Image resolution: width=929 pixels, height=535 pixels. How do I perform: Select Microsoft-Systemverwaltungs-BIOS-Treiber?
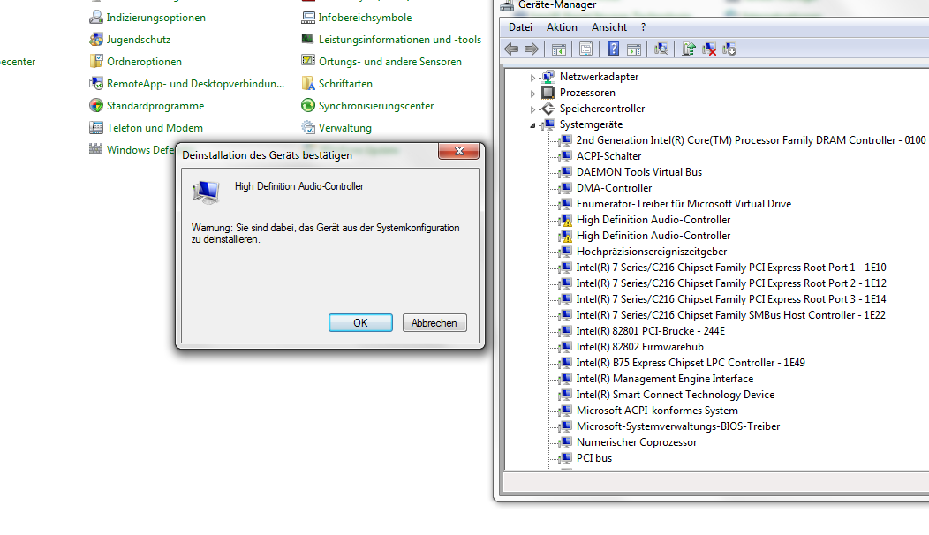678,426
